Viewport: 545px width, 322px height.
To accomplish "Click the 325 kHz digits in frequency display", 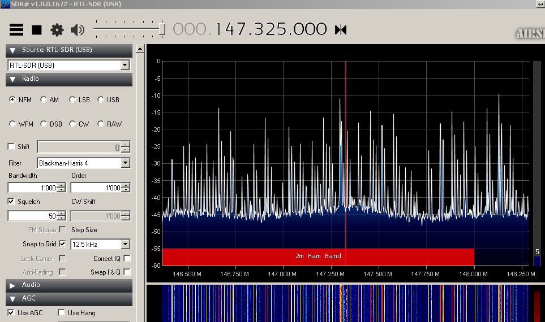I will [x=270, y=29].
